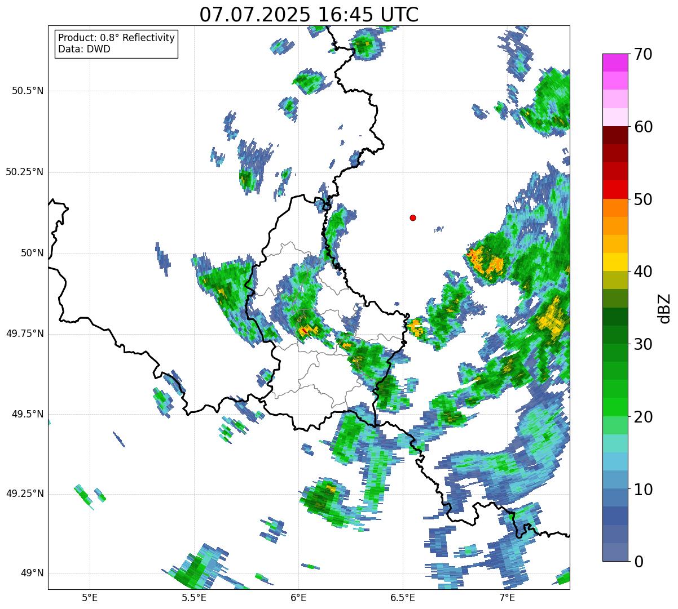Click the latitude label "49.5°N"
The image size is (678, 609).
[28, 414]
